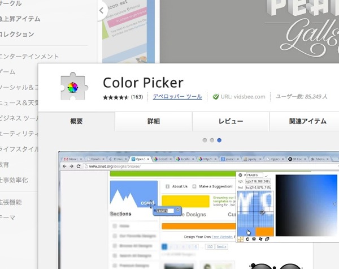Open テーマ section in sidebar
This screenshot has width=339, height=269.
point(7,217)
